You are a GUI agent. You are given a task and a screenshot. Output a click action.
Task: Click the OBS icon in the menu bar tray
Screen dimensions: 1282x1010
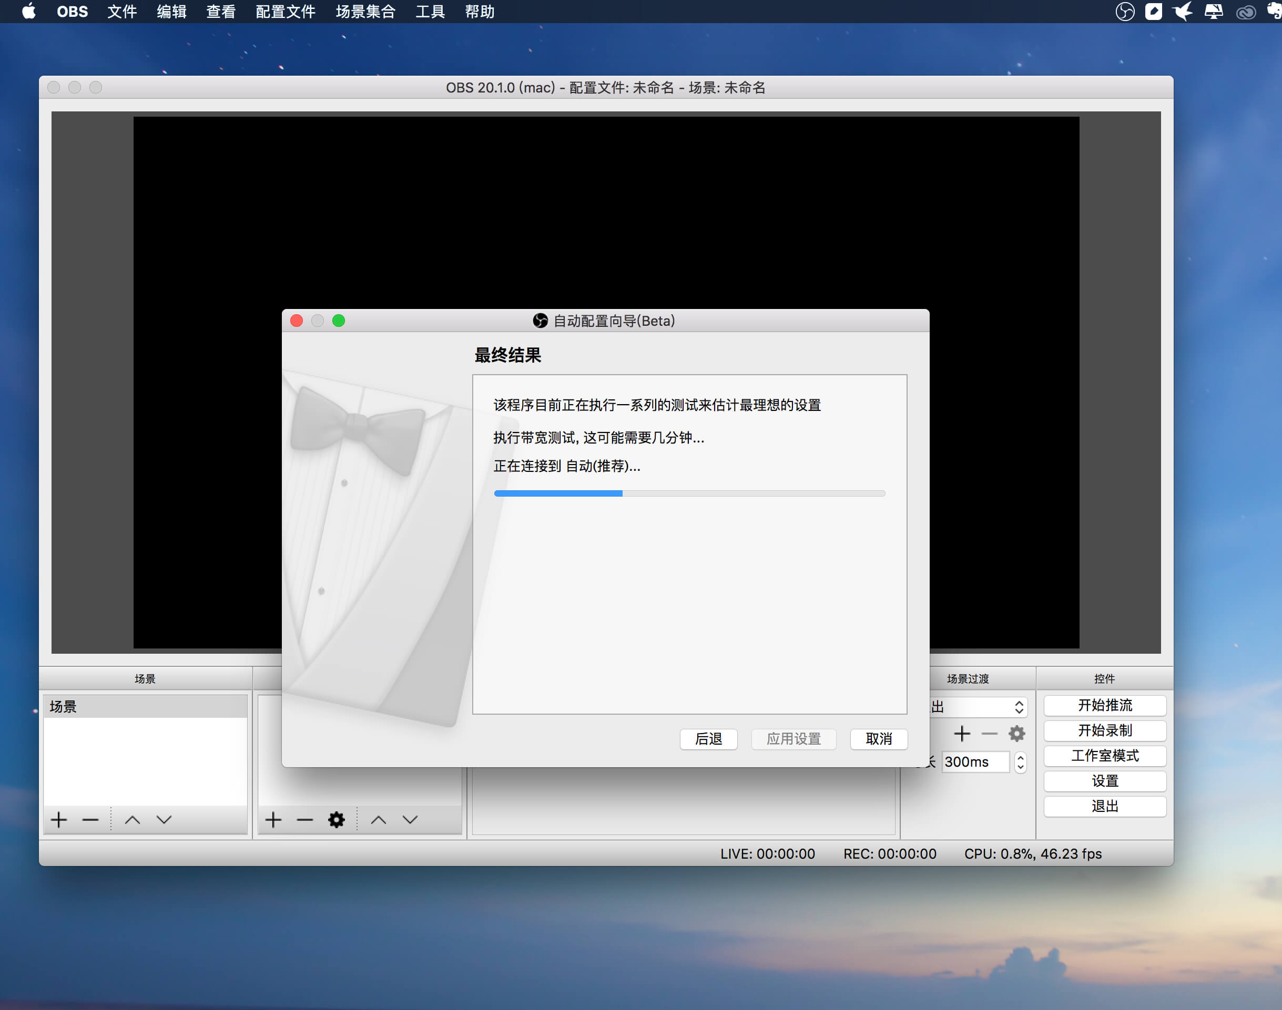coord(1125,11)
